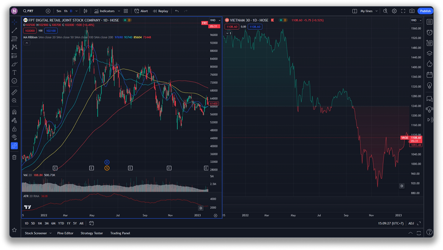Create a new Alert
Image resolution: width=443 pixels, height=250 pixels.
141,11
